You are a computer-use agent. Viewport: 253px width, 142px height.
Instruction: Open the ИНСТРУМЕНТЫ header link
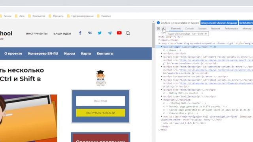pos(37,34)
